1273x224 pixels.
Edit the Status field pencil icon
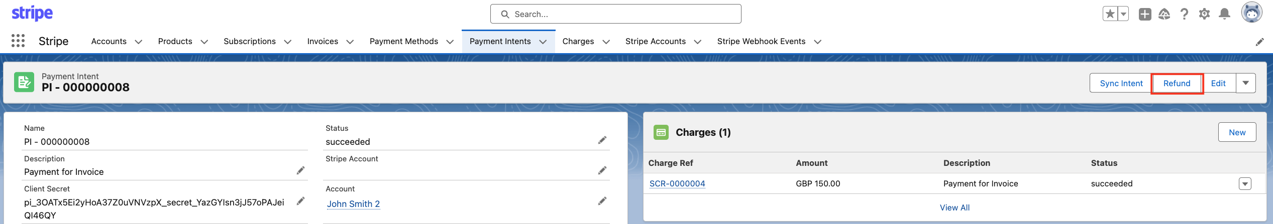coord(602,140)
